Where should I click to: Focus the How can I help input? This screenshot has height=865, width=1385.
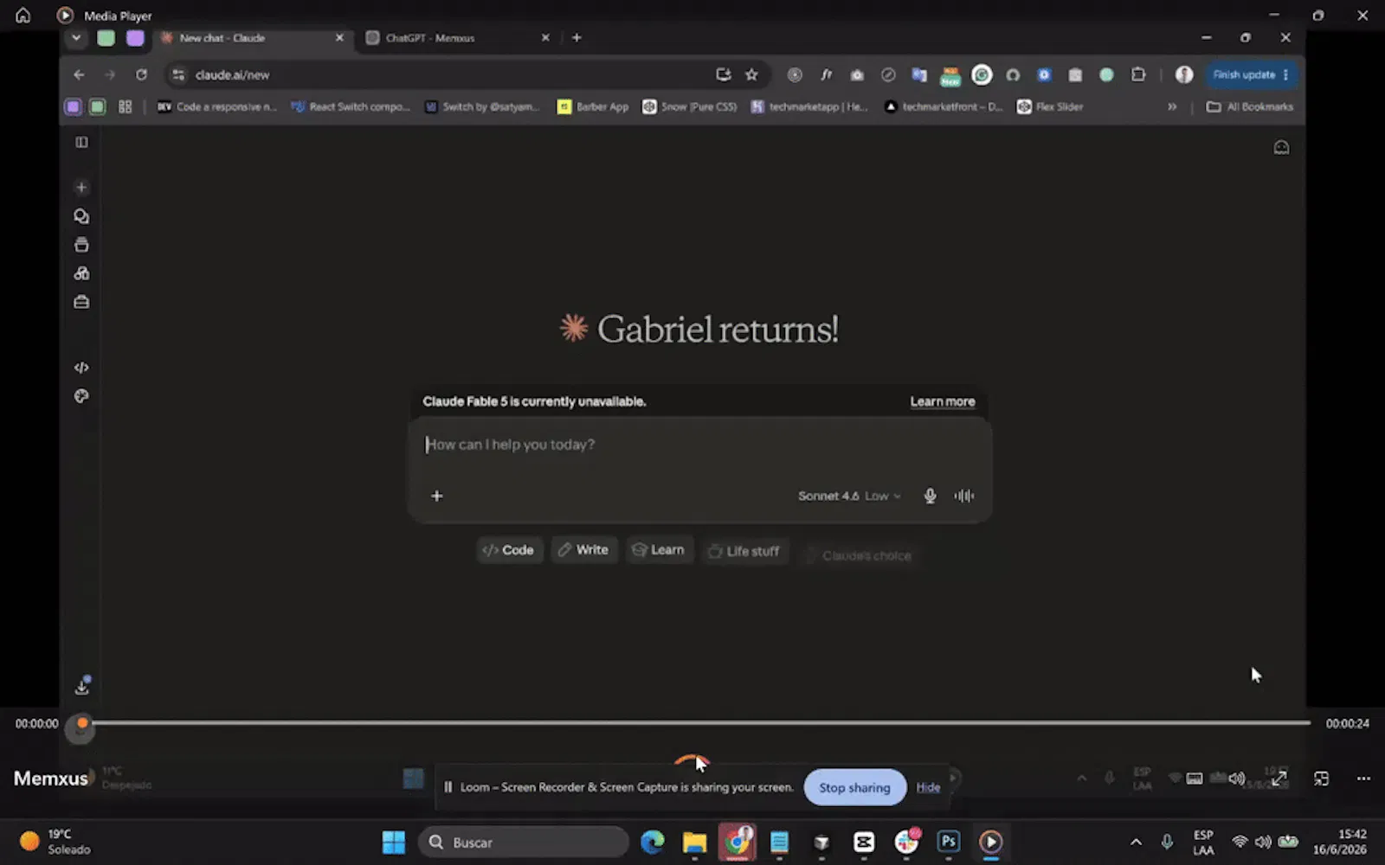[699, 445]
